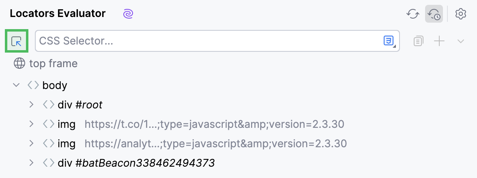Click the div #batBeacon338462494373 tag icon

(x=48, y=163)
